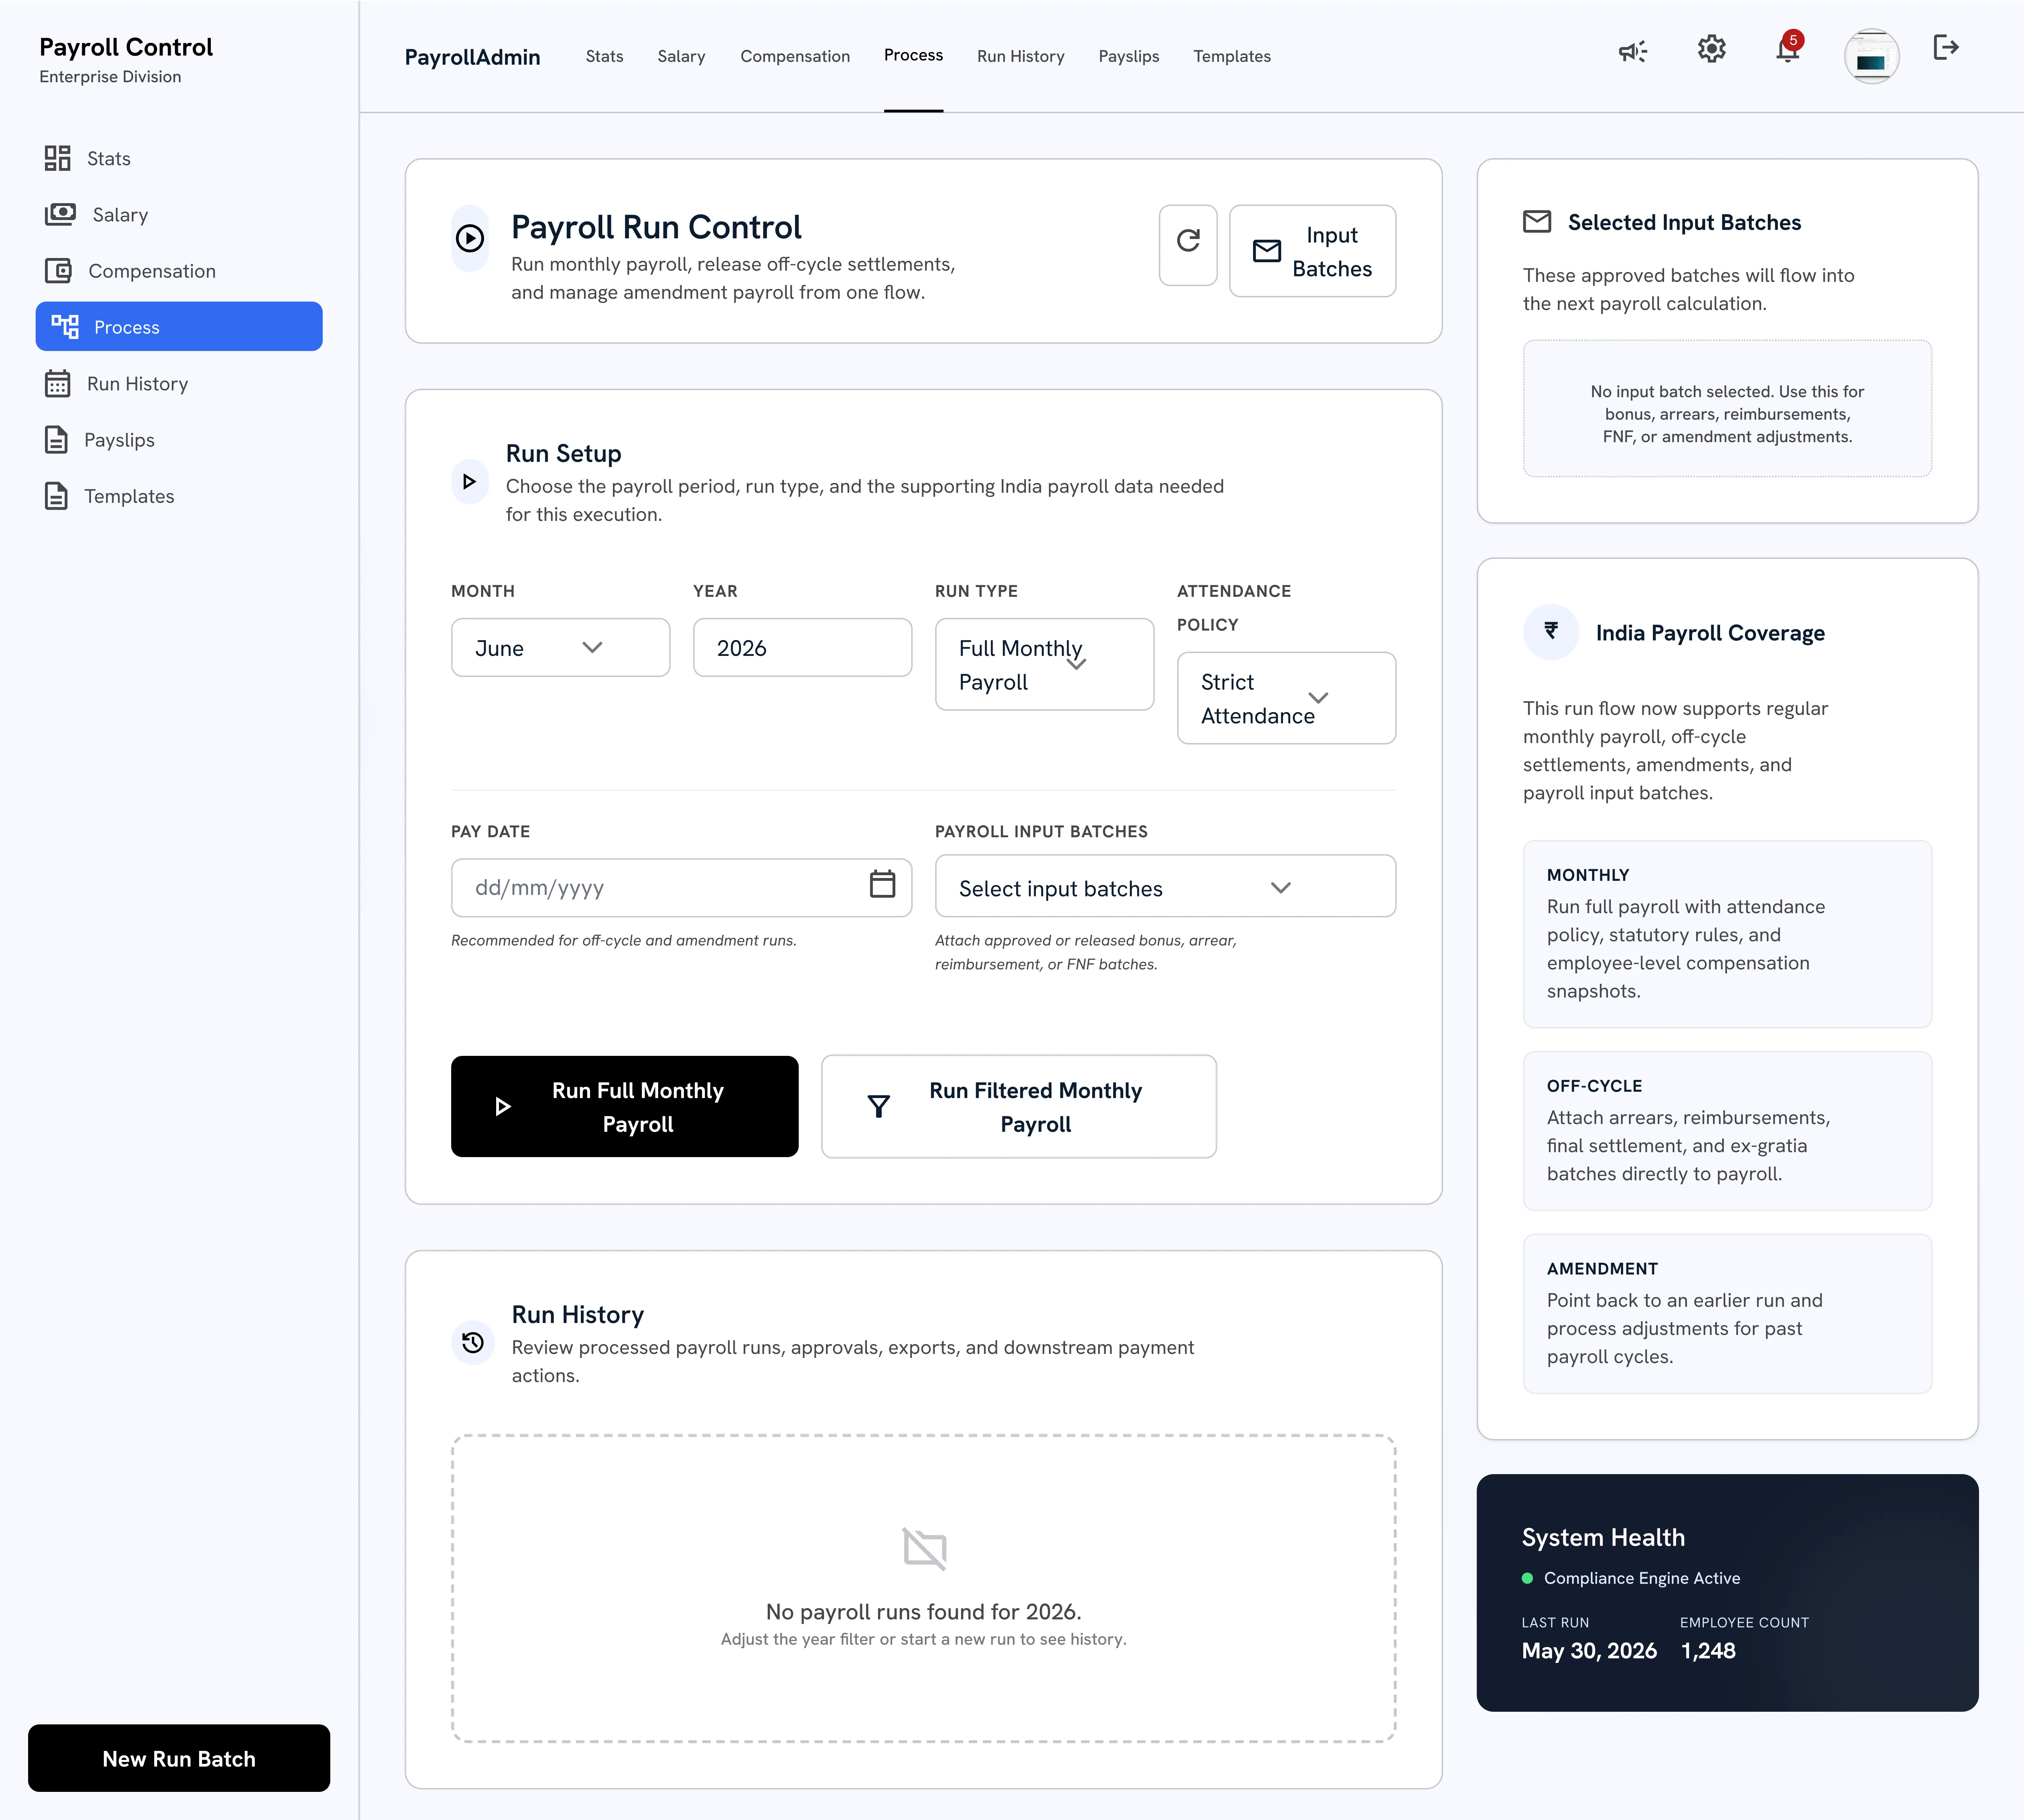Click "No payroll runs found for 2026." text
The image size is (2024, 1820).
point(923,1612)
